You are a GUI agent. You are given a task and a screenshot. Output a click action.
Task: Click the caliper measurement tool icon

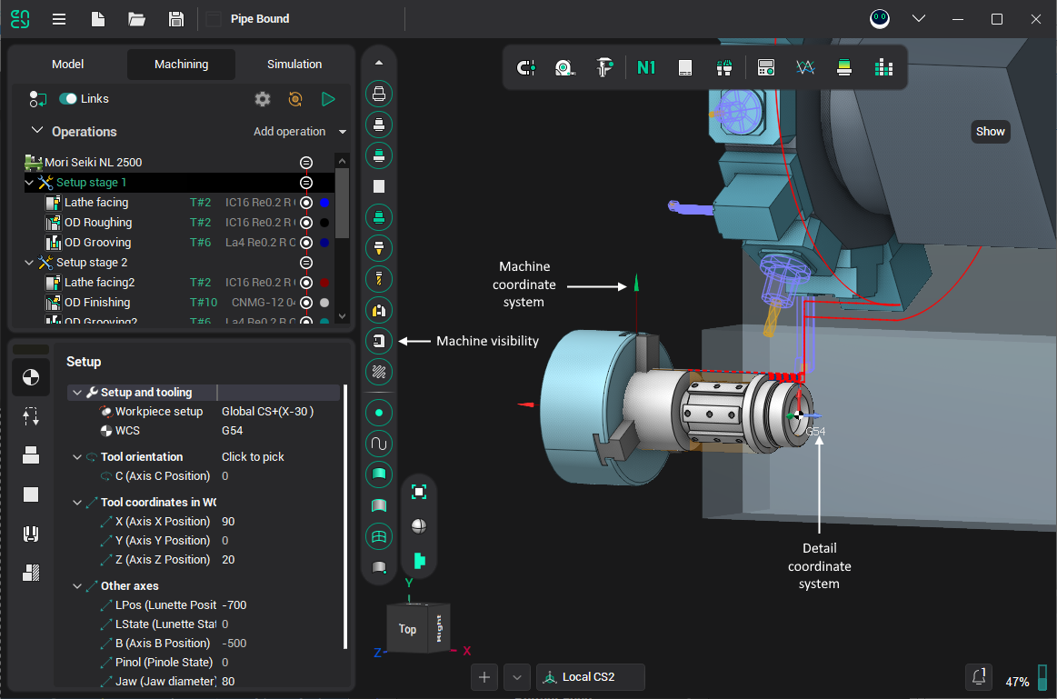tap(603, 68)
